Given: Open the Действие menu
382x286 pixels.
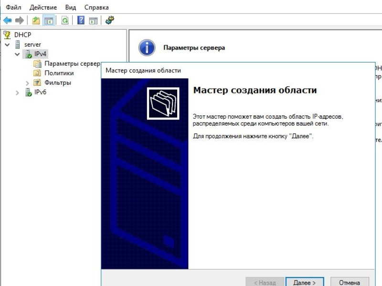Looking at the screenshot, I should coord(43,7).
